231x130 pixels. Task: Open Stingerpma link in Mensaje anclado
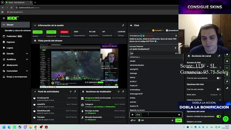tap(92, 113)
